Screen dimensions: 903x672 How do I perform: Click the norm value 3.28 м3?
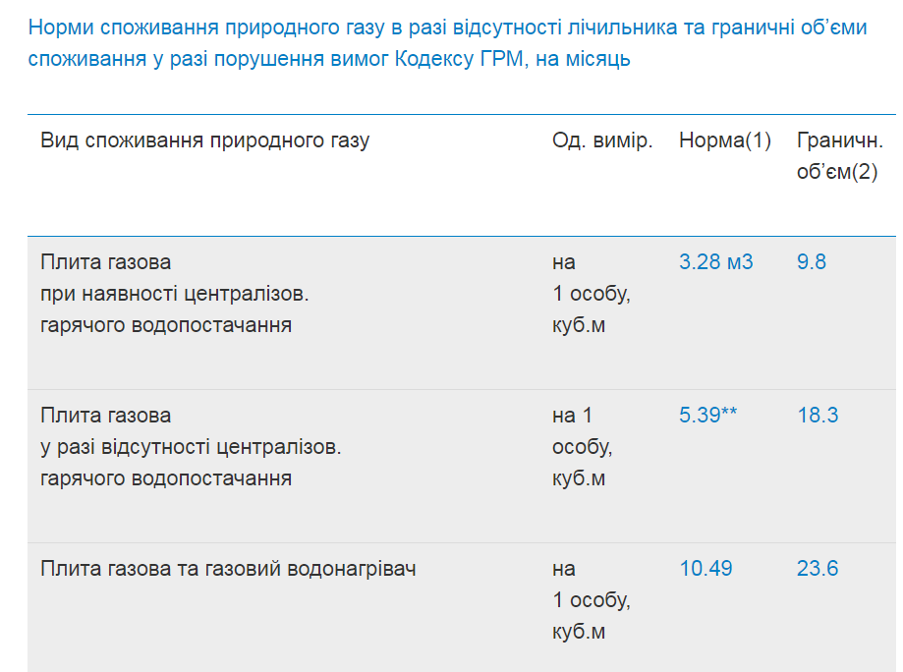click(x=715, y=262)
